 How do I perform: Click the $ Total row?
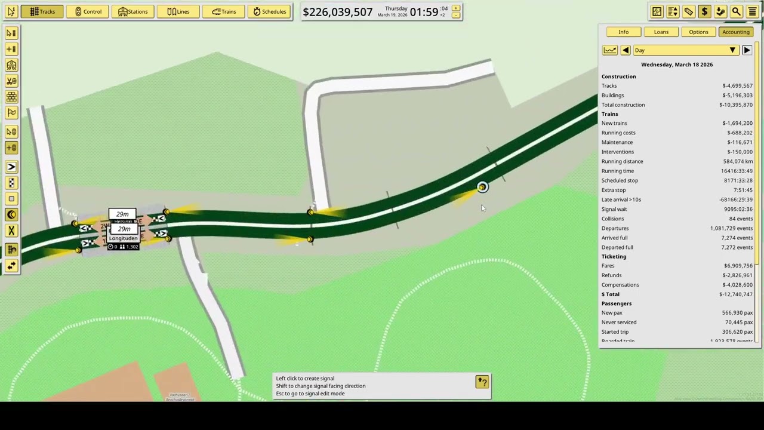[x=677, y=294]
